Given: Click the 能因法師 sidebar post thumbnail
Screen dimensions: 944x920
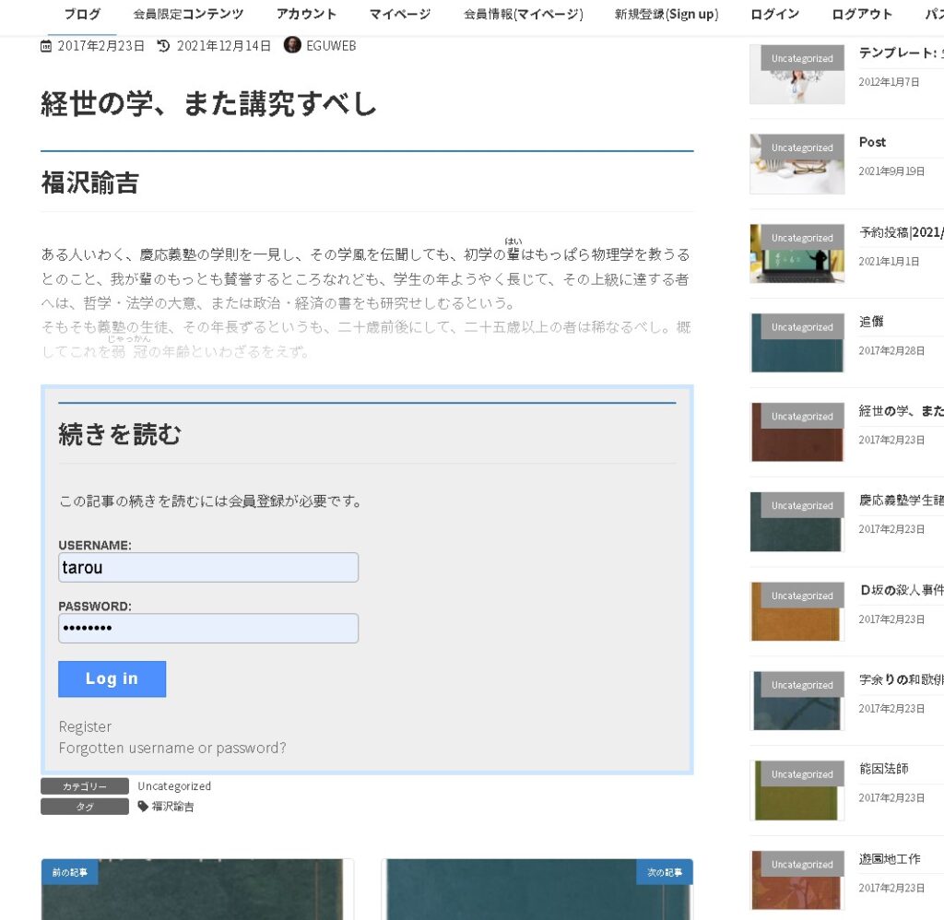Looking at the screenshot, I should [x=796, y=791].
